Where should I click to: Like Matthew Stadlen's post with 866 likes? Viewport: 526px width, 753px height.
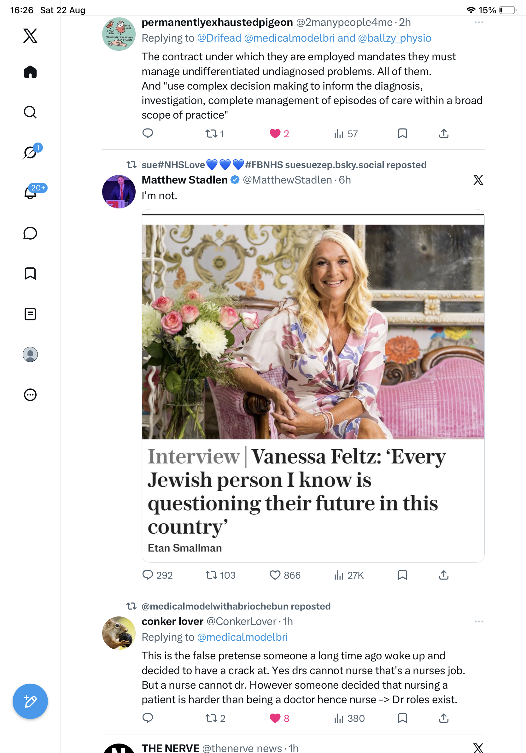[x=275, y=575]
